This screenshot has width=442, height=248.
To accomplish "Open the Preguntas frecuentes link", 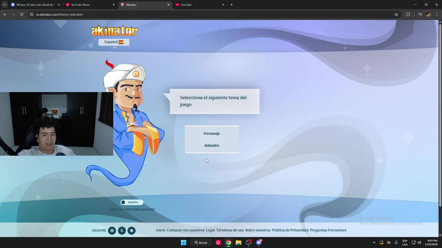I will click(328, 230).
